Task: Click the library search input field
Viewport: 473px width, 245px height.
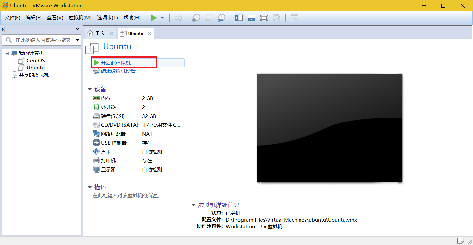Action: point(42,40)
